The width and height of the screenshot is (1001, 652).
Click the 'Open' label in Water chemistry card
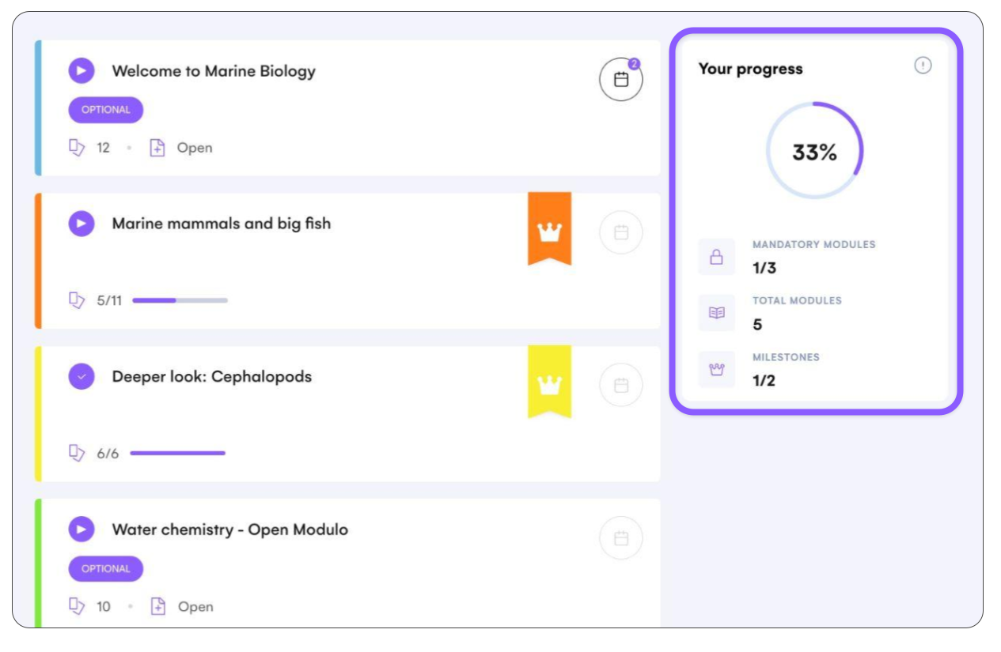pos(195,606)
